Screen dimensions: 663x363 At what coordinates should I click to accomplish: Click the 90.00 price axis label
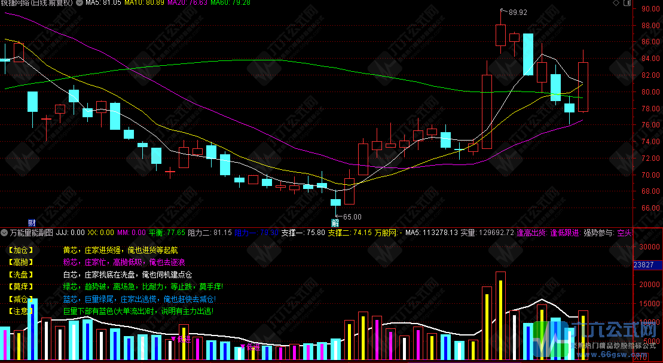[x=650, y=8]
